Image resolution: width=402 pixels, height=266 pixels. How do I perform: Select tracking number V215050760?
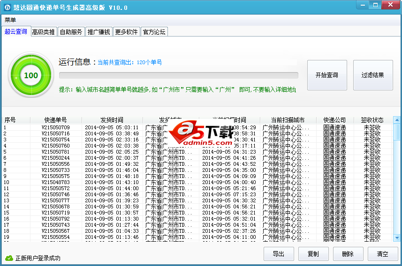pyautogui.click(x=56, y=146)
